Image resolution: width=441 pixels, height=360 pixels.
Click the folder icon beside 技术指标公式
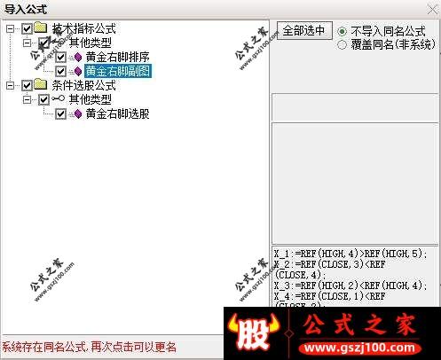click(x=41, y=27)
